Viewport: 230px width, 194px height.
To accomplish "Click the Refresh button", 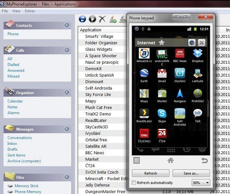I will pos(151,173).
